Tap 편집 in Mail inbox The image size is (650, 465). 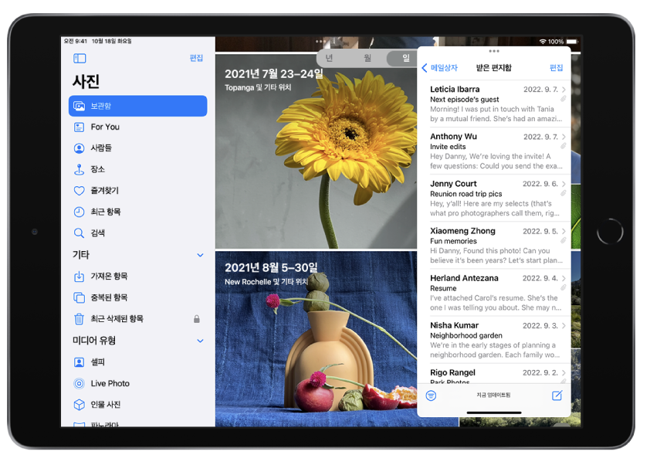tap(556, 68)
